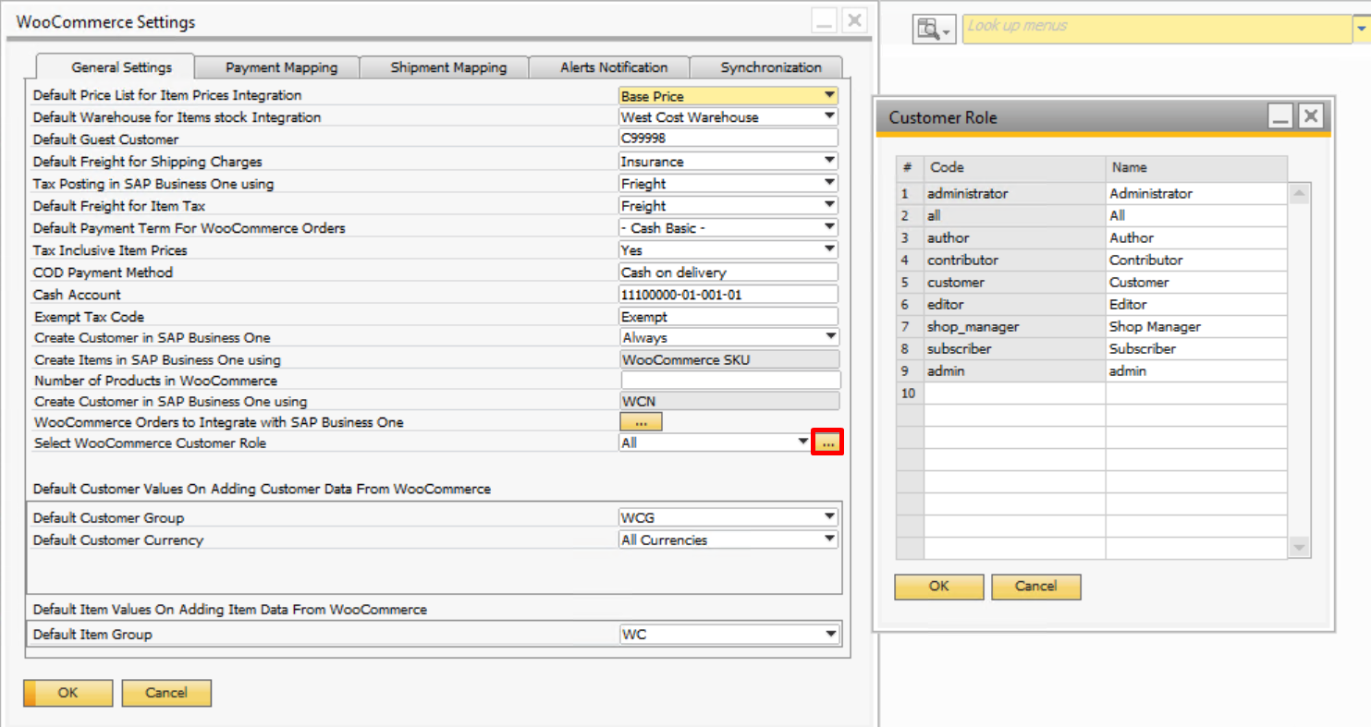The image size is (1371, 727).
Task: Select the customer code cell
Action: 1014,283
